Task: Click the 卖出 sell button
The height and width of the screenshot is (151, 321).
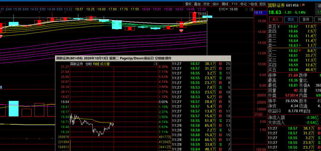Action: click(291, 19)
